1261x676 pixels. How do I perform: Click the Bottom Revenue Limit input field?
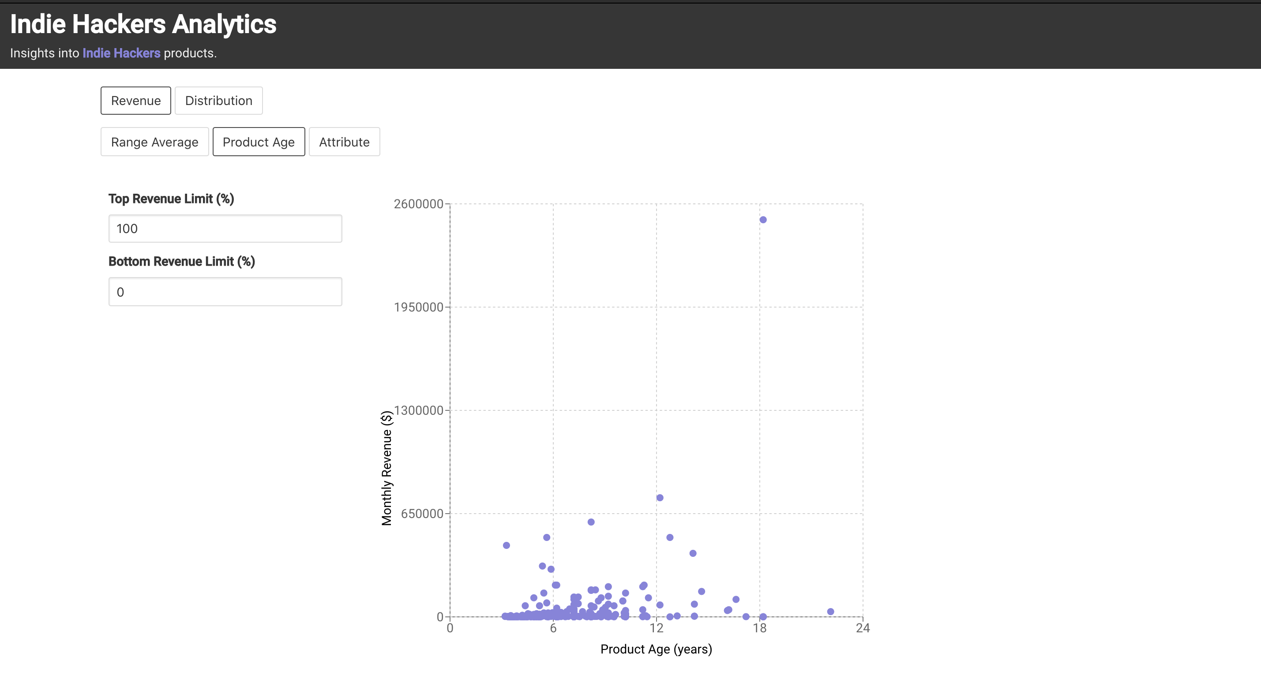(225, 292)
